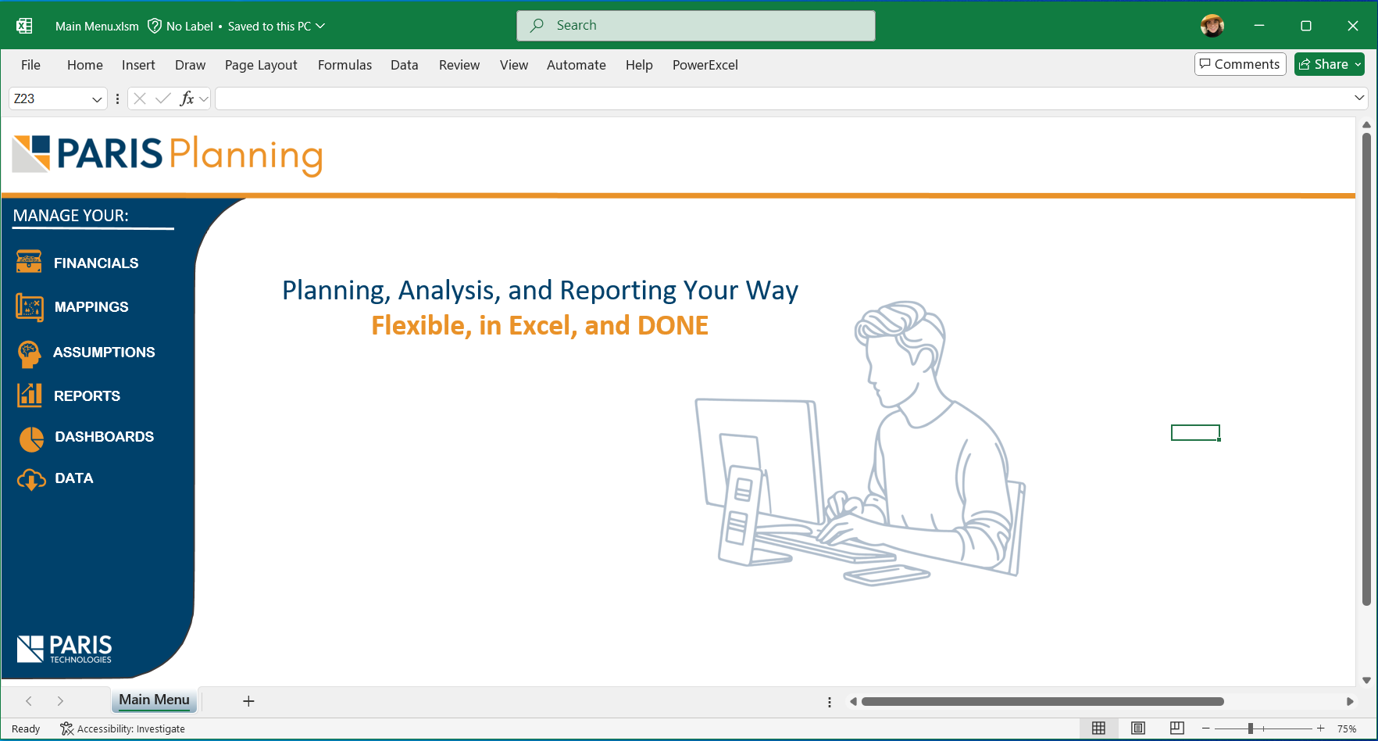Click the PARIS Planning logo
The image size is (1378, 741).
(167, 155)
